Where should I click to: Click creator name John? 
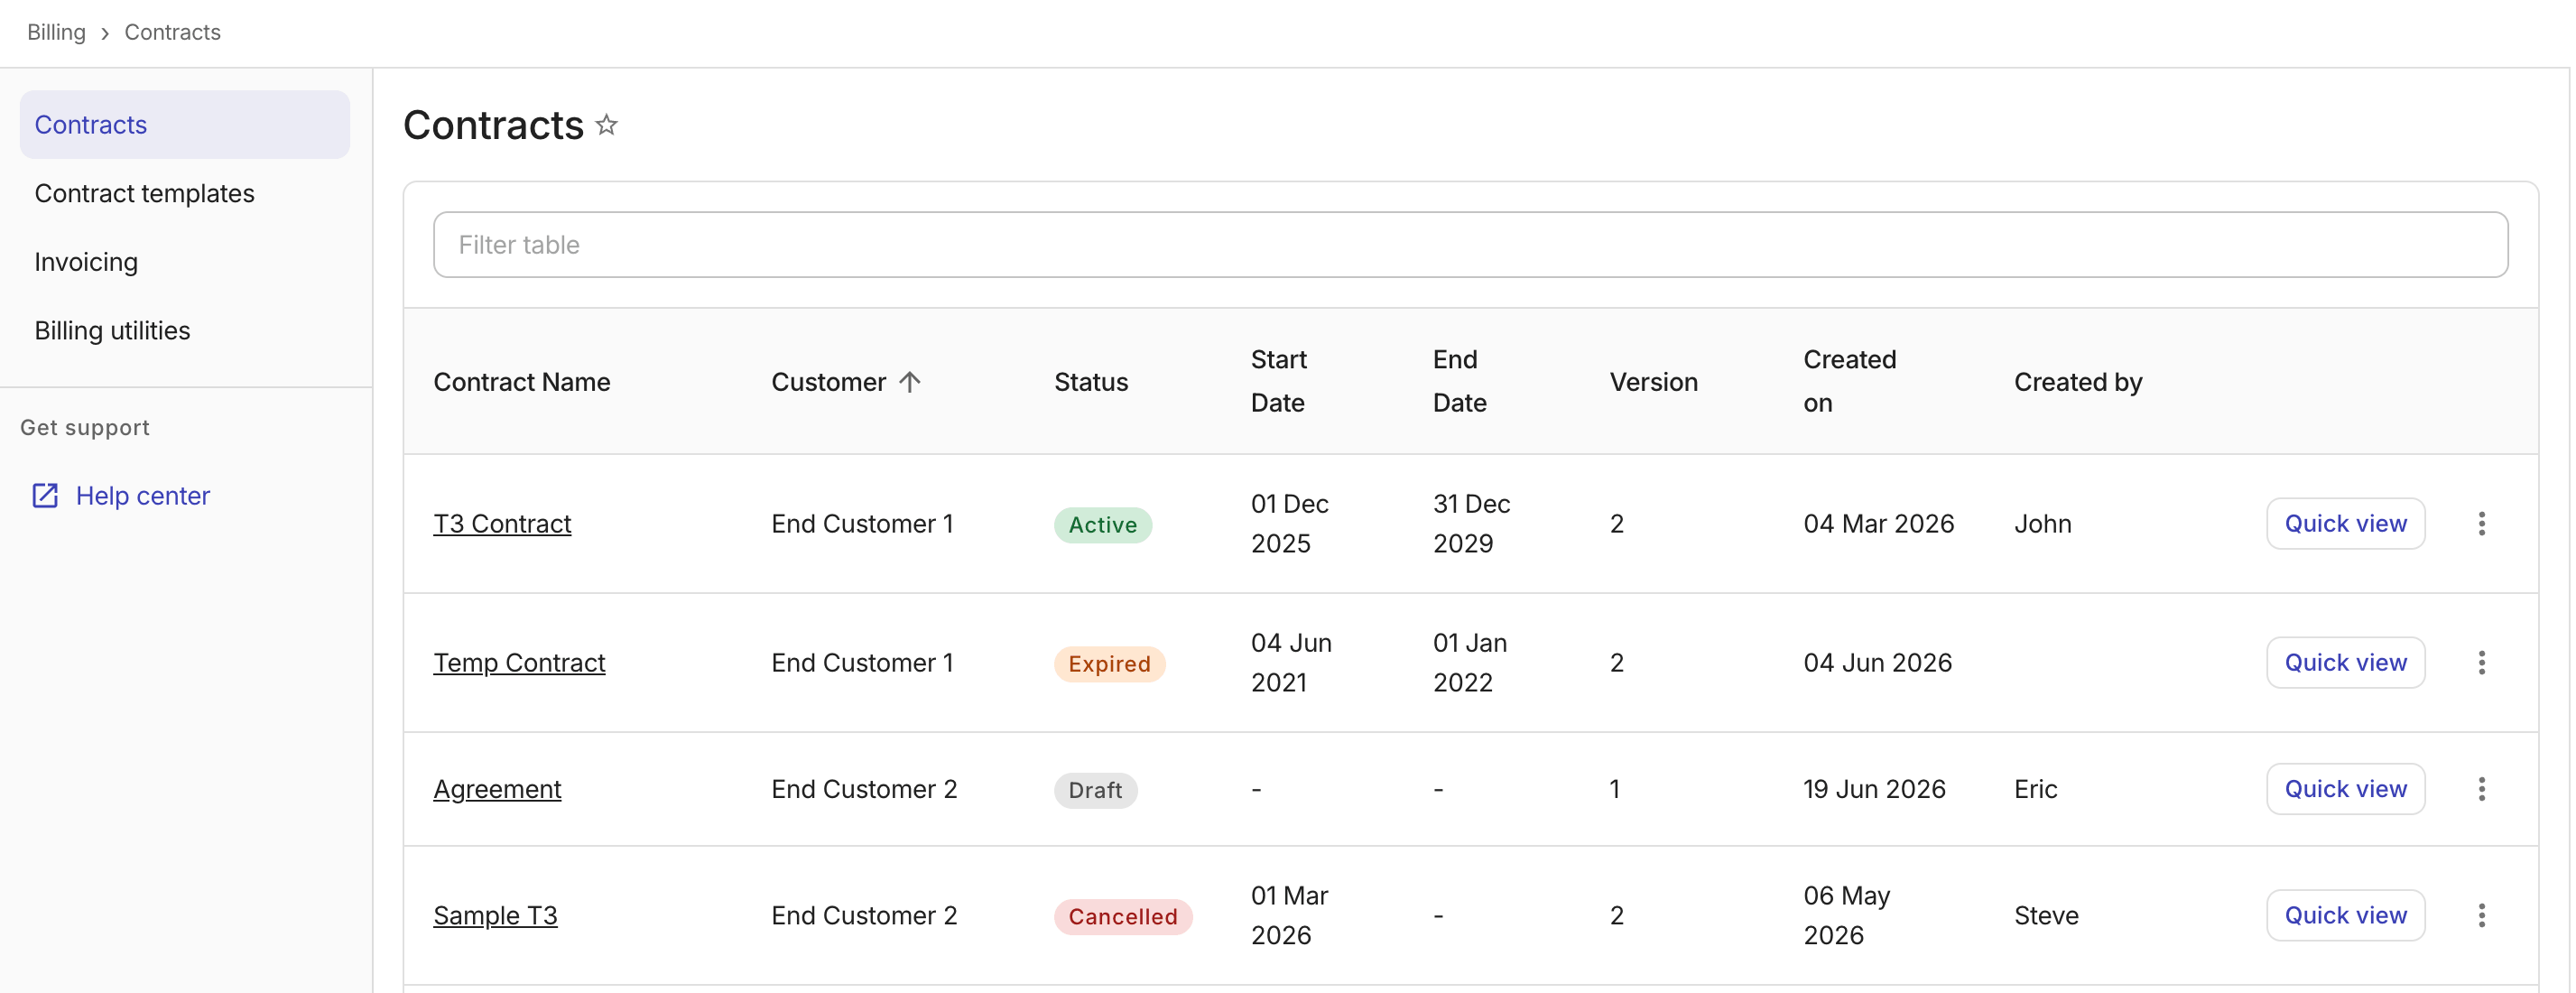pos(2042,524)
